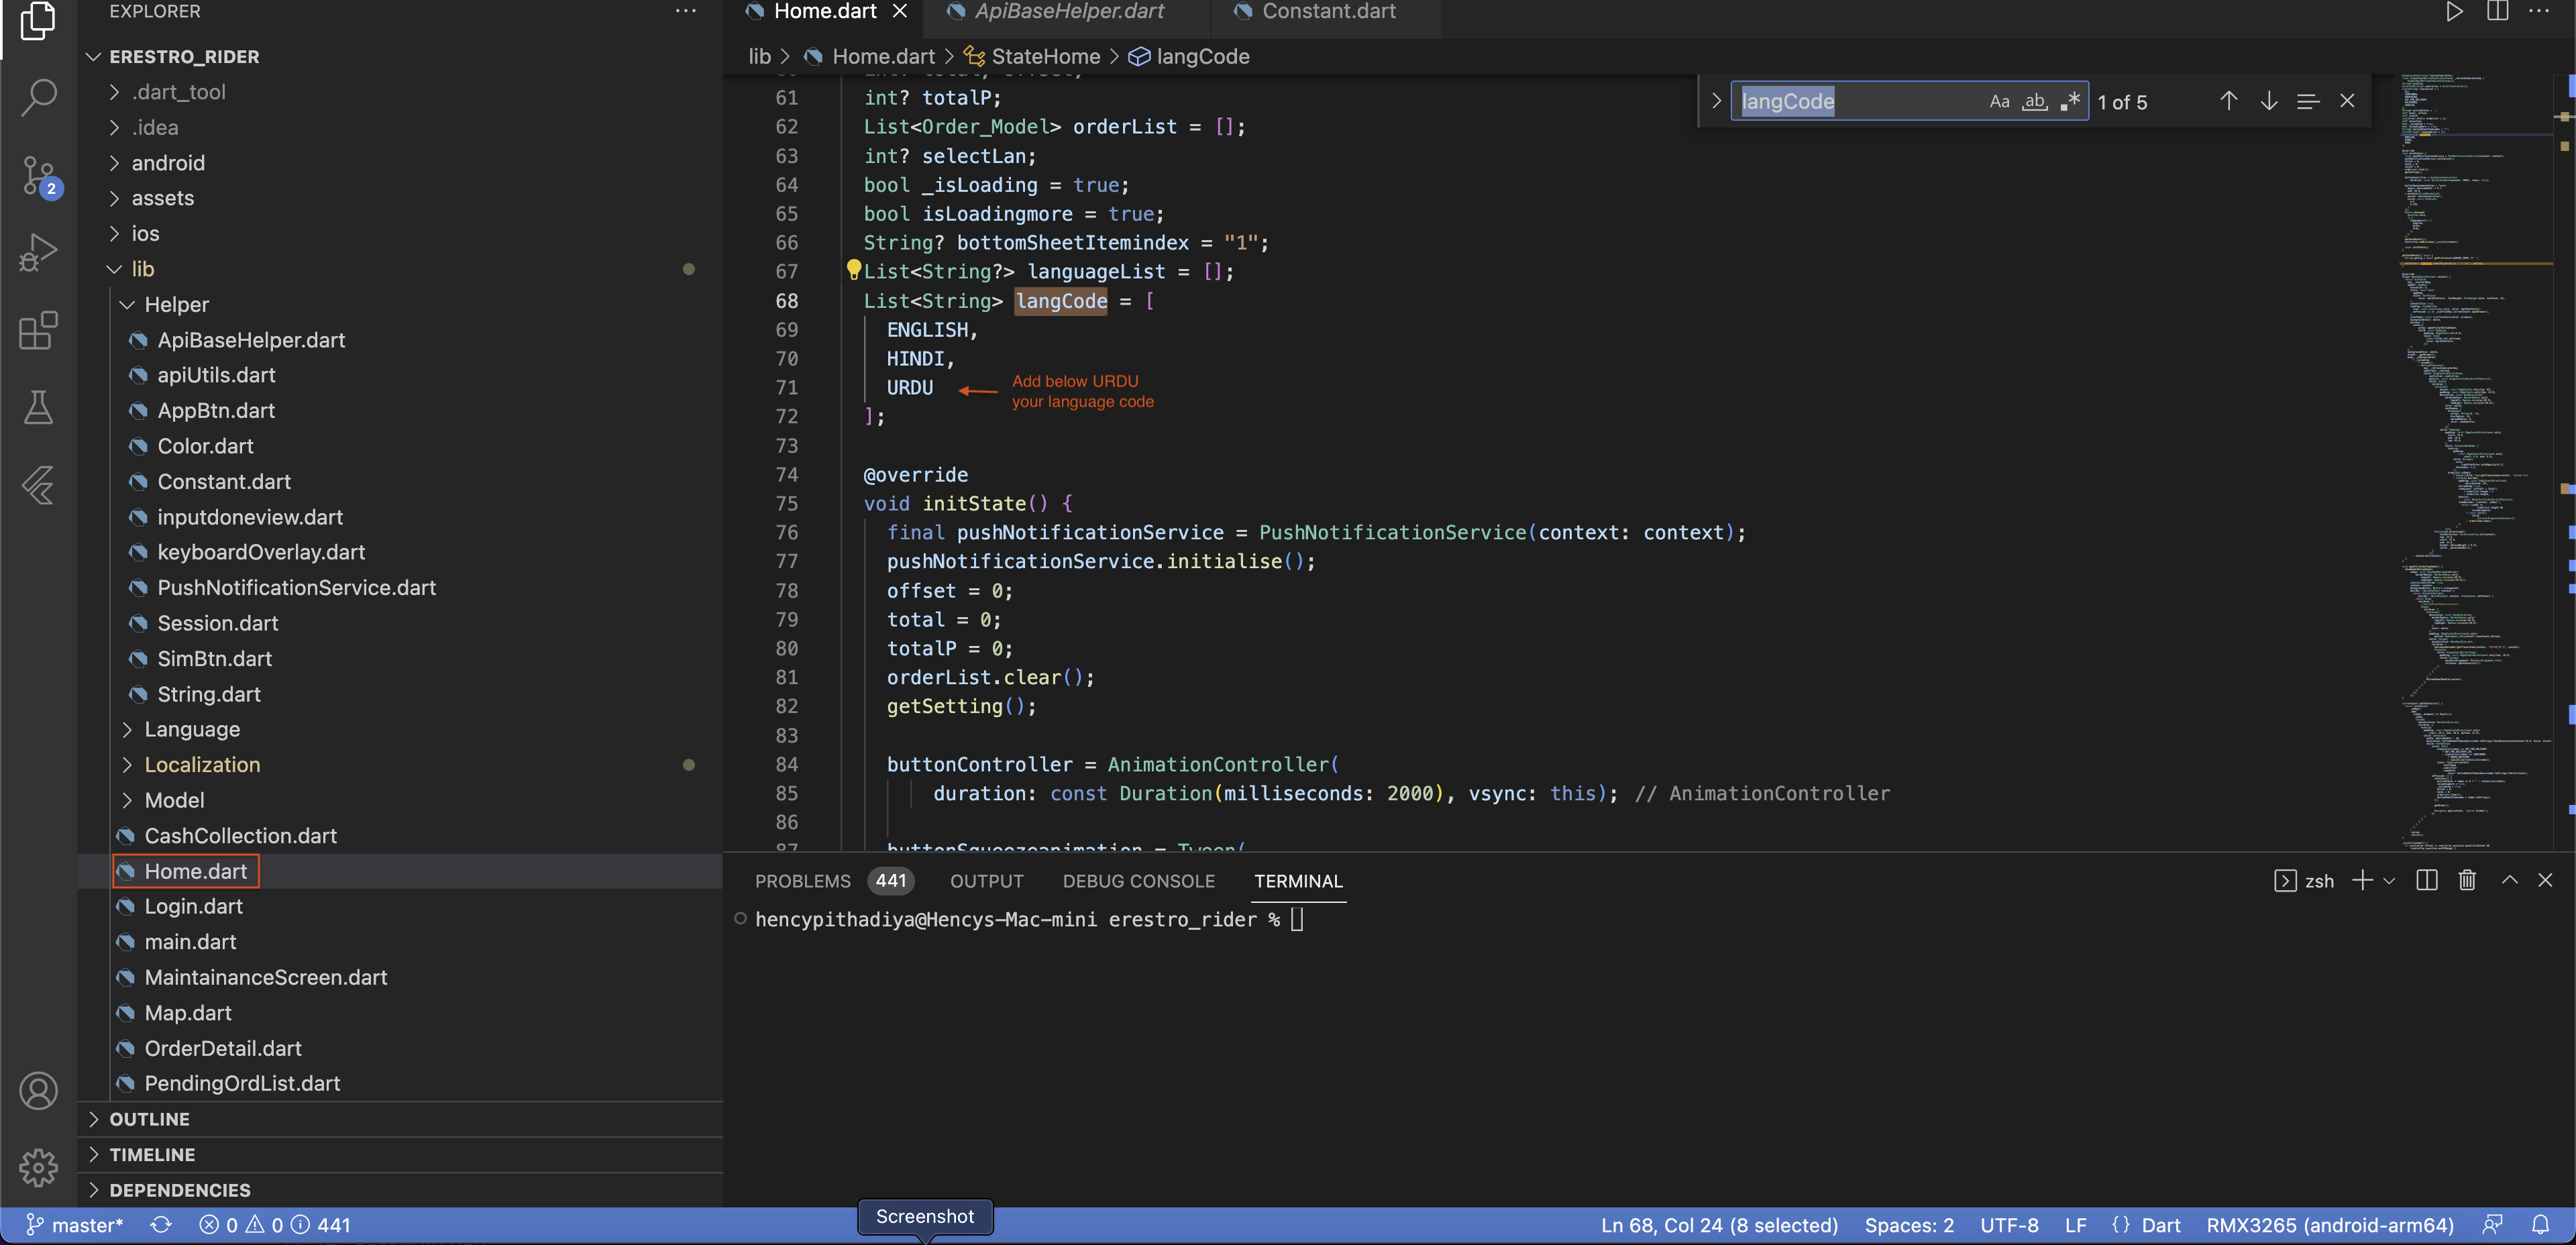Image resolution: width=2576 pixels, height=1245 pixels.
Task: Click Ln 68, Col 24 cursor position
Action: point(1719,1225)
